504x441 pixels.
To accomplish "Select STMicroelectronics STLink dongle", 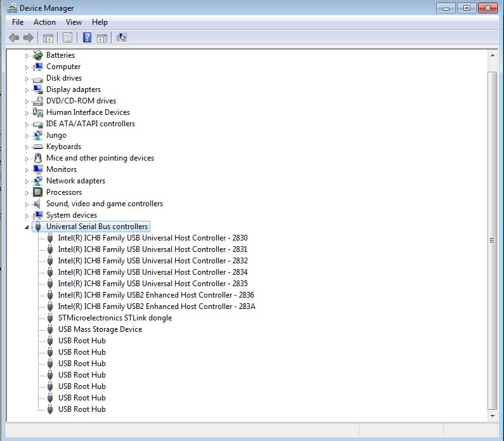I will (x=115, y=318).
